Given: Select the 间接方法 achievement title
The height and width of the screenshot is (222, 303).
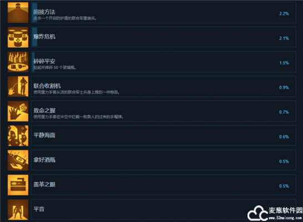Looking at the screenshot, I should pos(44,12).
